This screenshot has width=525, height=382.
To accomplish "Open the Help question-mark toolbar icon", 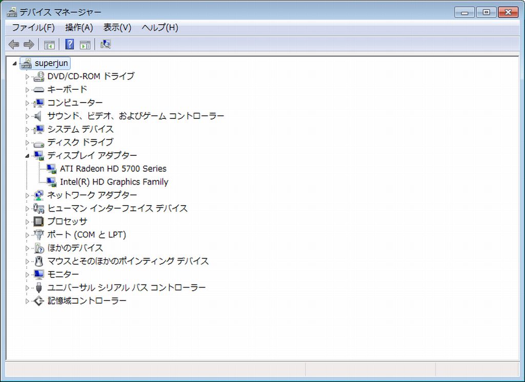I will pos(69,44).
